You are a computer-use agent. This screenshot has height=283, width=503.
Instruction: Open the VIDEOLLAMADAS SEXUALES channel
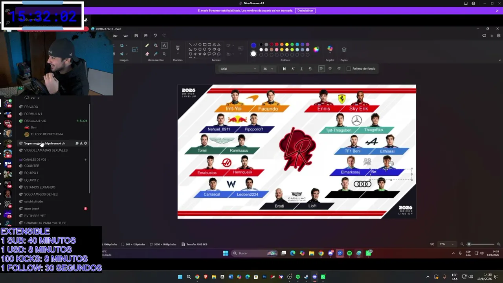pyautogui.click(x=46, y=151)
